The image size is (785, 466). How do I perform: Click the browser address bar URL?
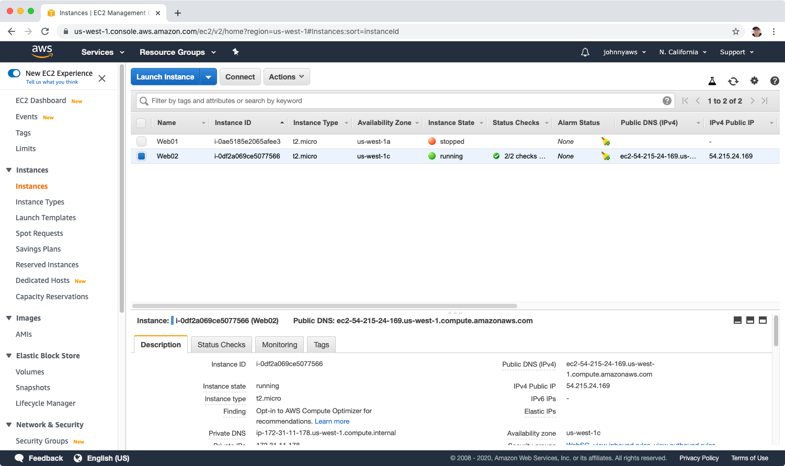tap(236, 31)
